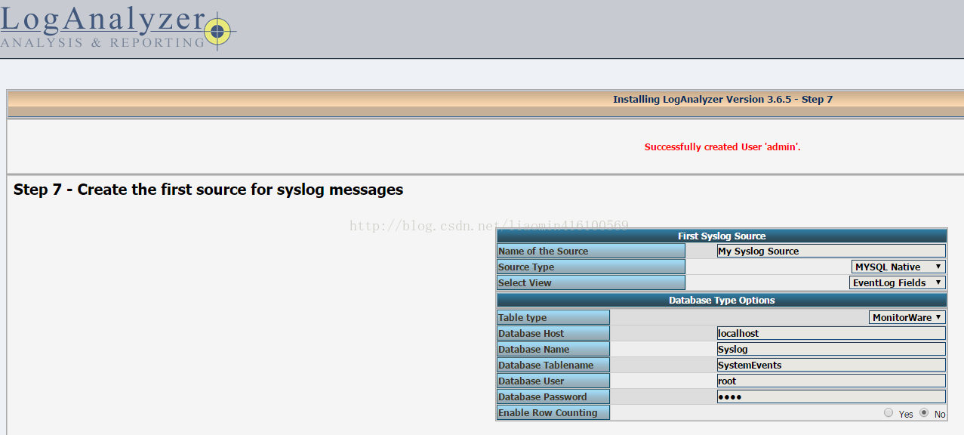Image resolution: width=964 pixels, height=435 pixels.
Task: Open the Table type dropdown
Action: 907,317
